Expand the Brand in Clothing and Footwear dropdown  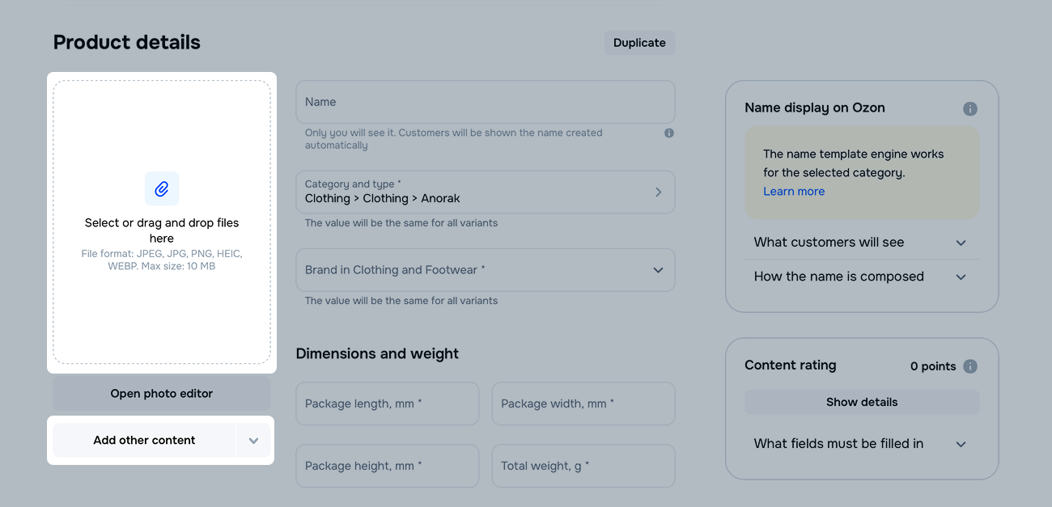pos(658,270)
